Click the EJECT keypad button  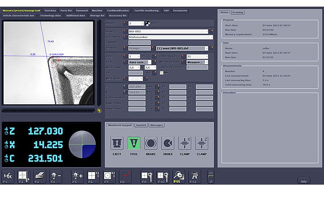point(117,143)
